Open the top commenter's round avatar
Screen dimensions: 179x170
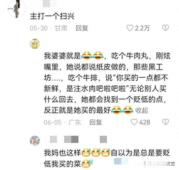(x=17, y=9)
